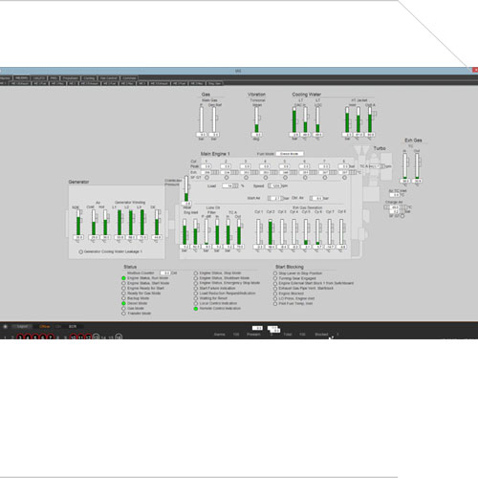Click the engine Speed rpm field
Image resolution: width=478 pixels, height=478 pixels.
tap(274, 185)
